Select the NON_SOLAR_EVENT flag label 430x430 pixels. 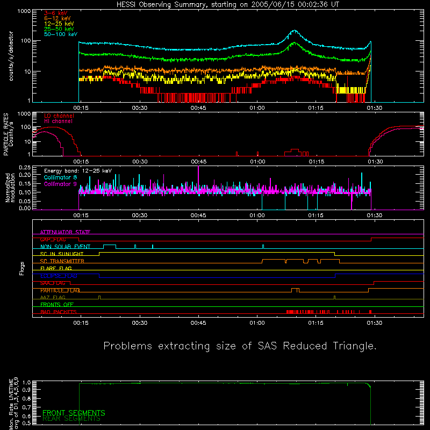click(x=65, y=247)
